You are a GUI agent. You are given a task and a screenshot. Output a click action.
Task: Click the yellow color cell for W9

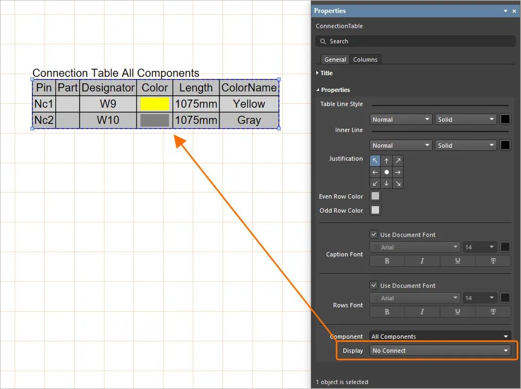[154, 104]
